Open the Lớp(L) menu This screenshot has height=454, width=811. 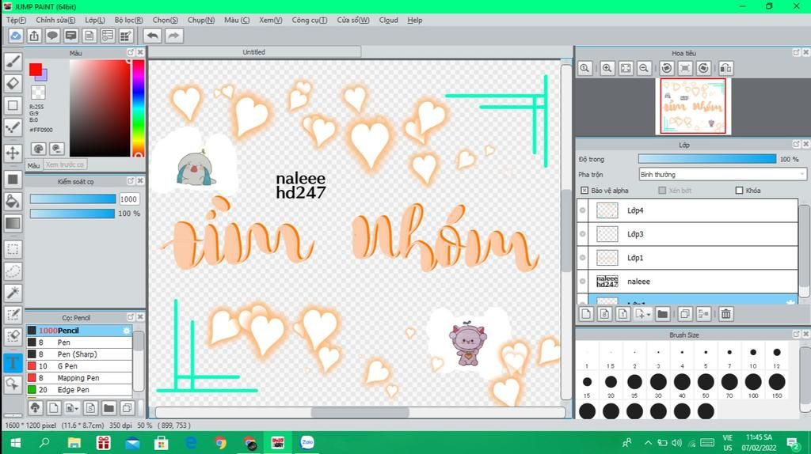click(x=95, y=20)
